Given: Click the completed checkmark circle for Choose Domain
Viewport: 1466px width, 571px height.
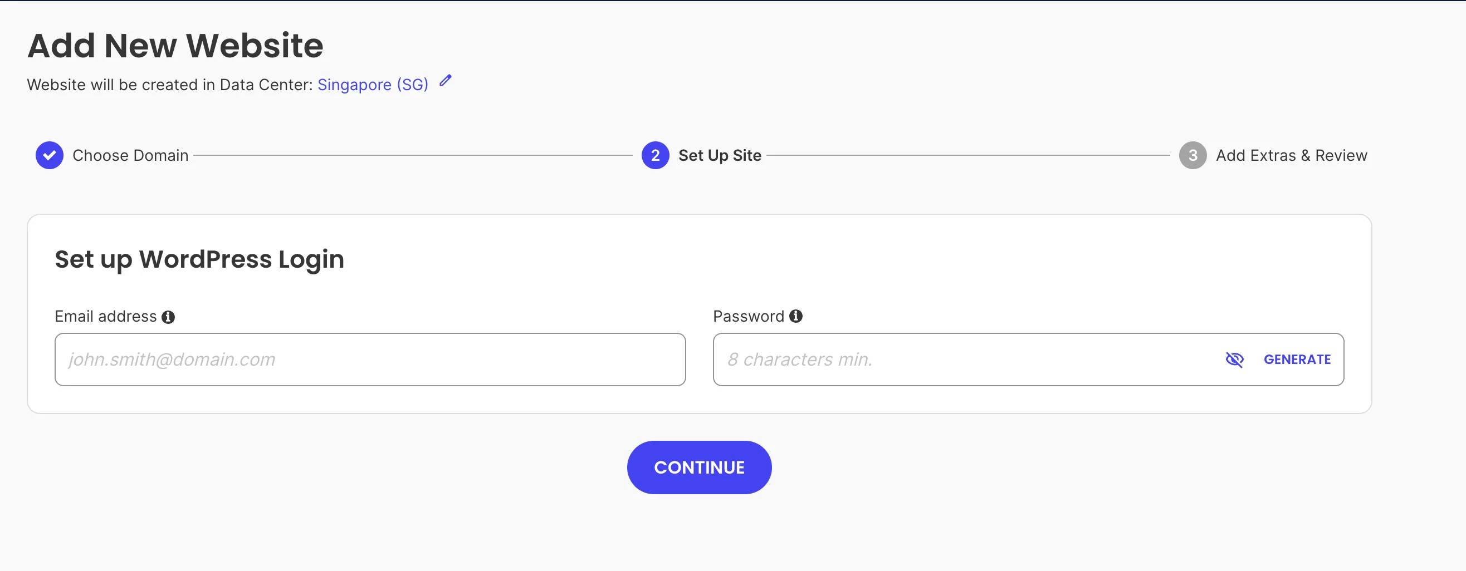Looking at the screenshot, I should coord(50,155).
